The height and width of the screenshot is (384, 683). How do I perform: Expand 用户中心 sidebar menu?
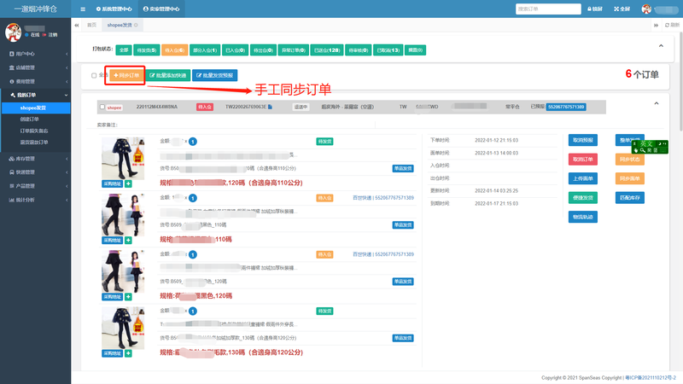(x=35, y=53)
